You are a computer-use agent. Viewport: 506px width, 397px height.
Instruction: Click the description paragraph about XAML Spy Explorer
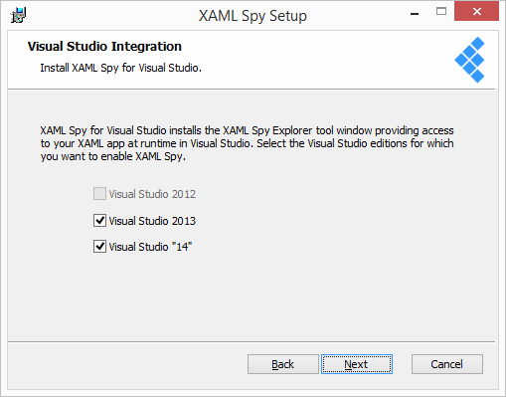[247, 143]
